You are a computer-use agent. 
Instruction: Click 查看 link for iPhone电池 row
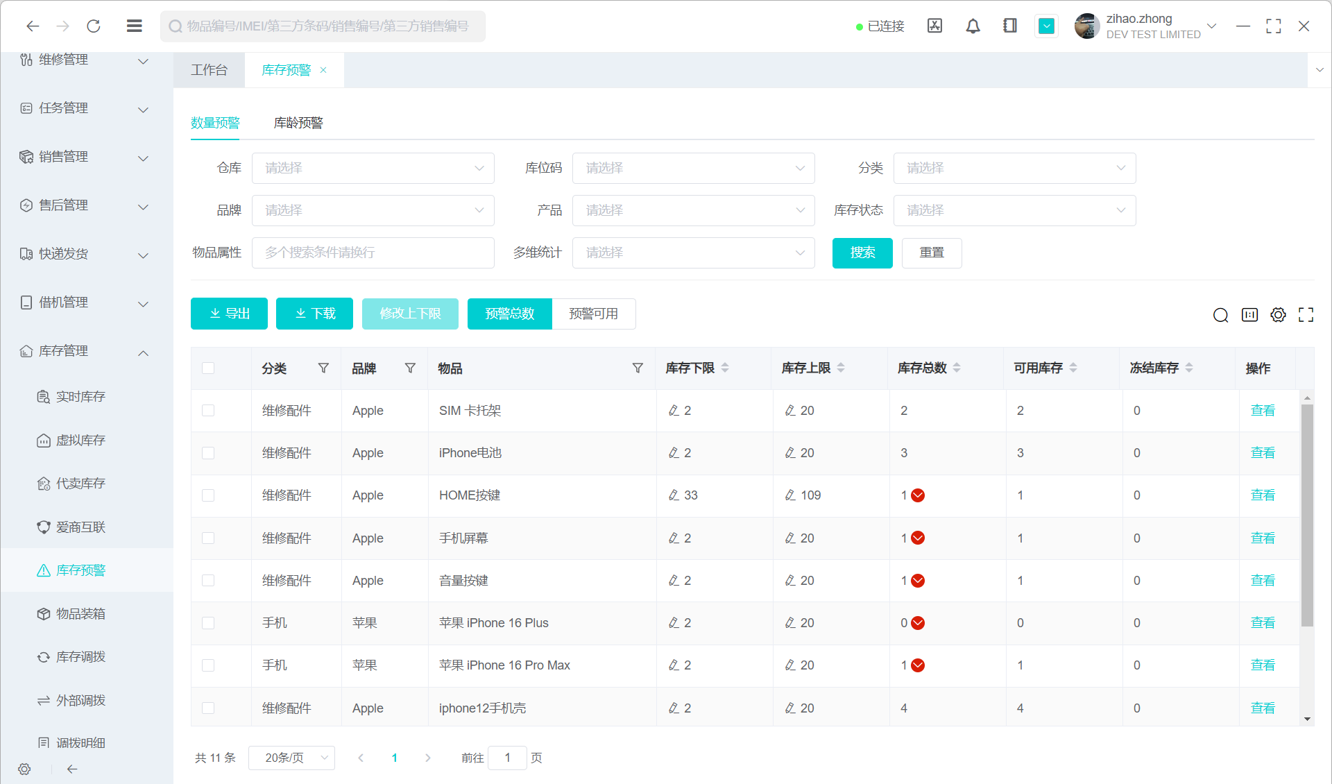pyautogui.click(x=1262, y=453)
